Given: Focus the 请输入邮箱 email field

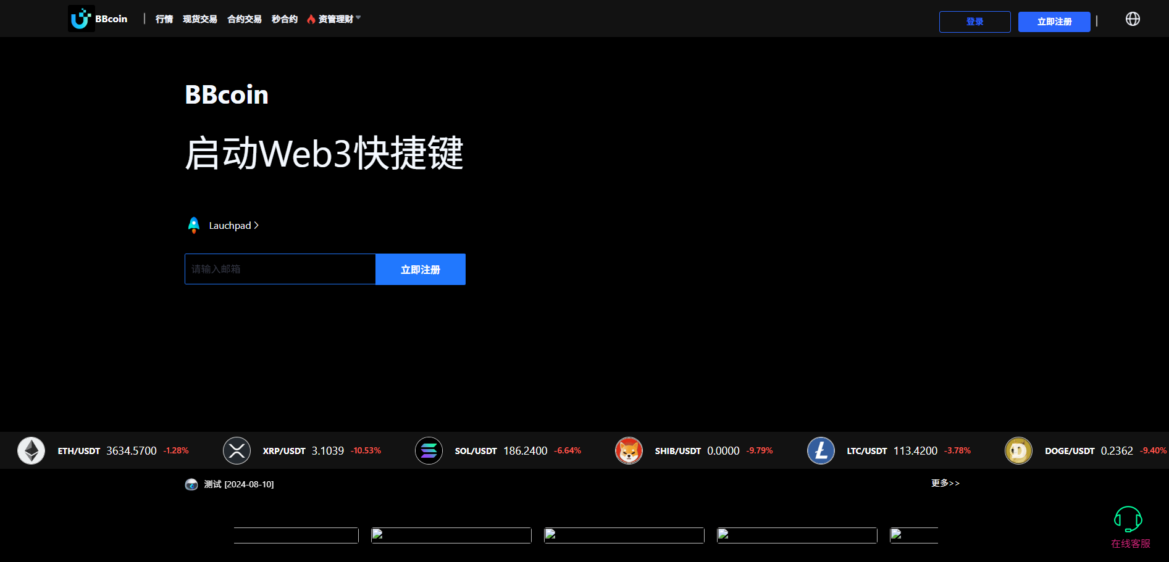Looking at the screenshot, I should tap(280, 269).
